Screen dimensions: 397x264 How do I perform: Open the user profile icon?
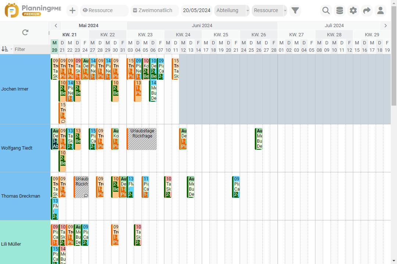[380, 11]
